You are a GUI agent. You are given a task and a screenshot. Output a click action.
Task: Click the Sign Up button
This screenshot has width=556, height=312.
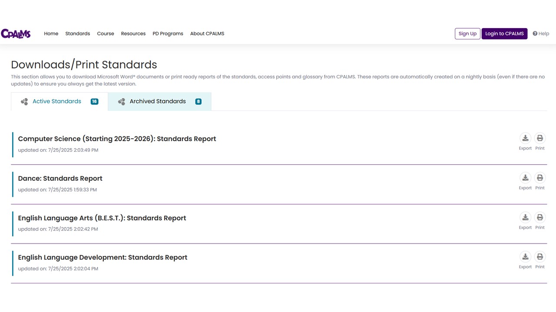point(467,33)
